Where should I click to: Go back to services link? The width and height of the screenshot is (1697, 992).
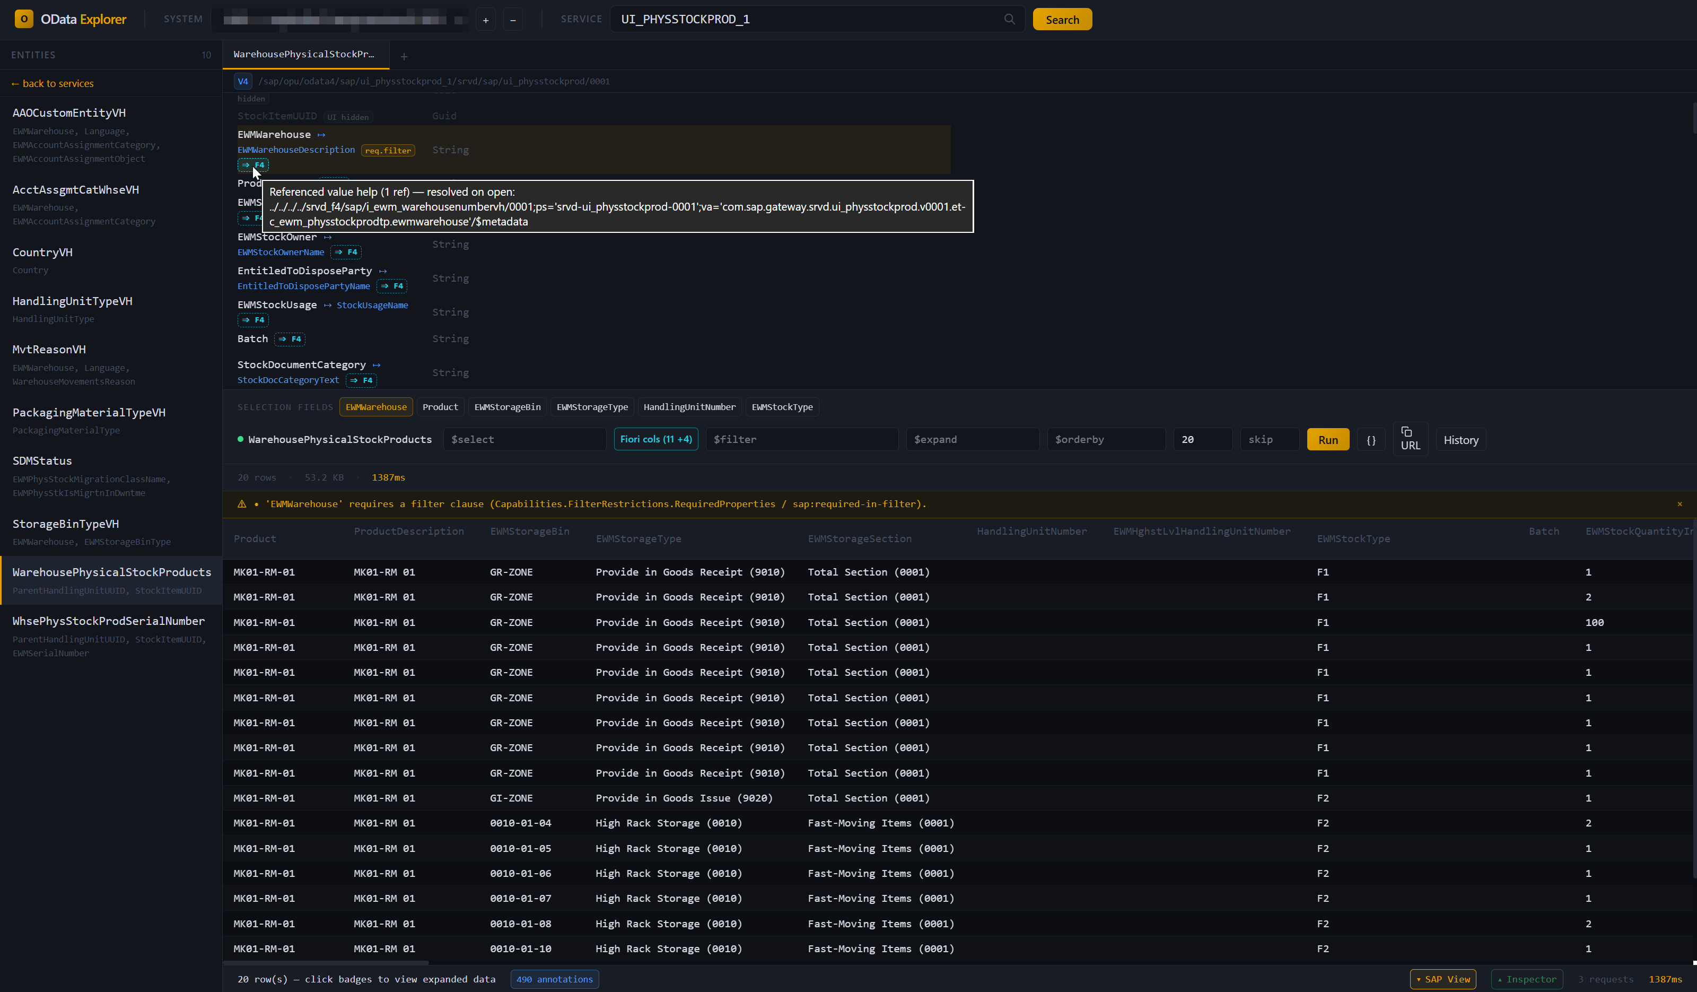(x=53, y=83)
